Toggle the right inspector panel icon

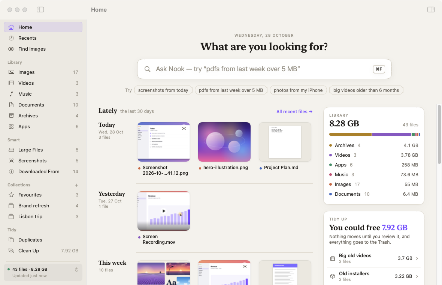pyautogui.click(x=431, y=10)
